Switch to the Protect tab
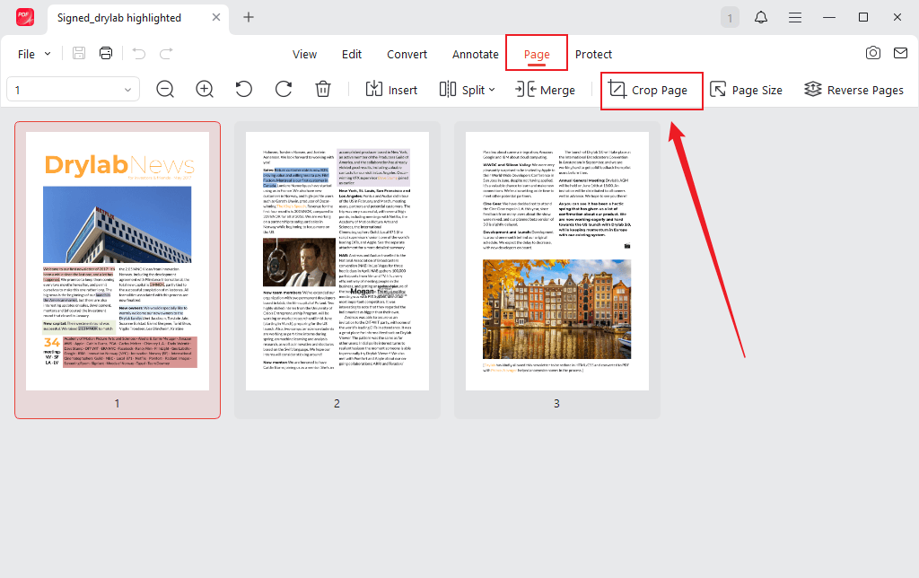The image size is (919, 578). (593, 54)
